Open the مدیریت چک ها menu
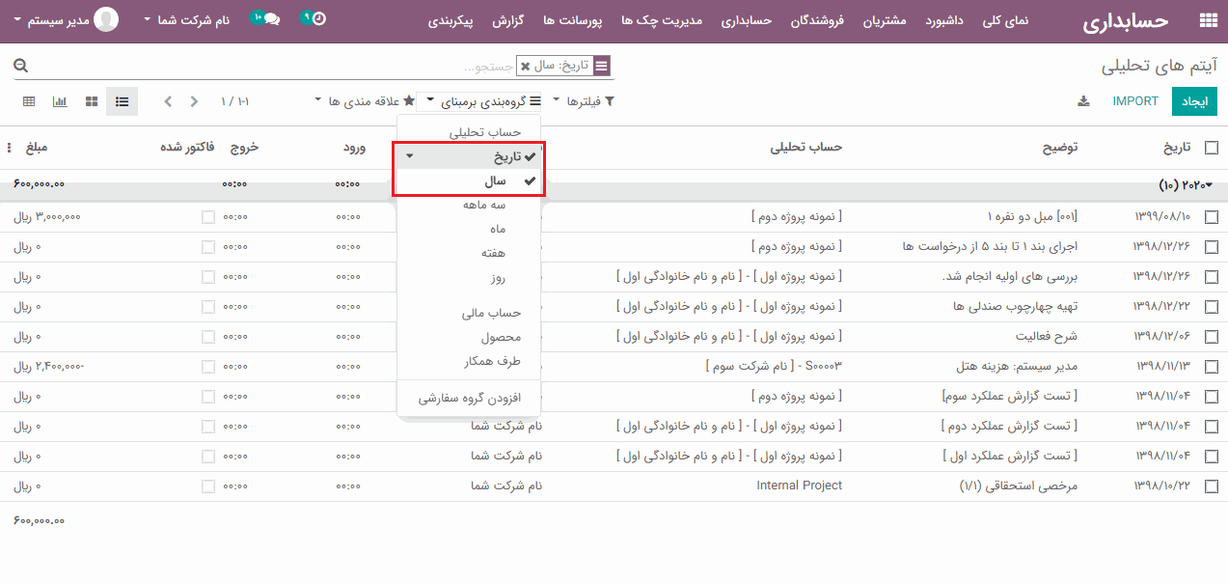The height and width of the screenshot is (583, 1228). click(x=662, y=20)
